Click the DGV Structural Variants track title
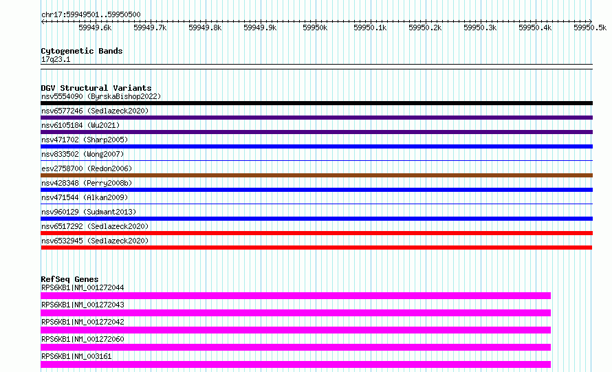The image size is (612, 372). coord(96,88)
